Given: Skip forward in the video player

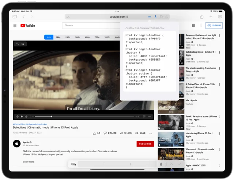Looking at the screenshot, I should [x=26, y=117].
